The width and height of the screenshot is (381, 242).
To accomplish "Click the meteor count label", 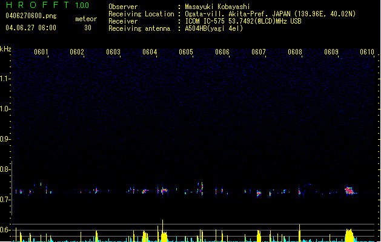I will 86,19.
